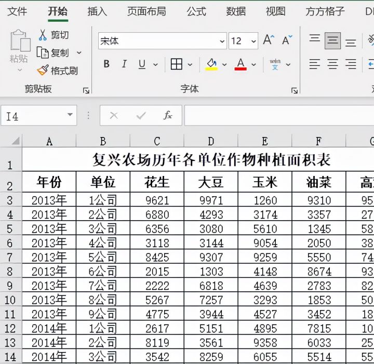Select cell with value 8119
374x364 pixels.
click(157, 343)
